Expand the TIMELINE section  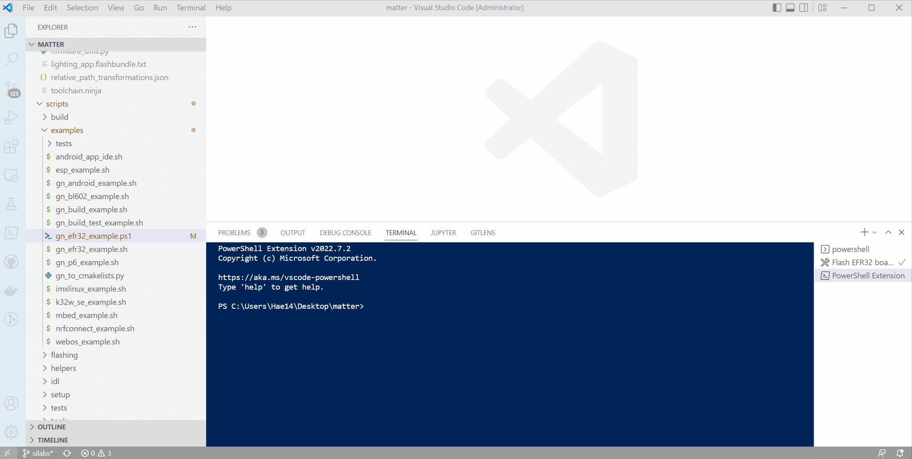[x=116, y=440]
